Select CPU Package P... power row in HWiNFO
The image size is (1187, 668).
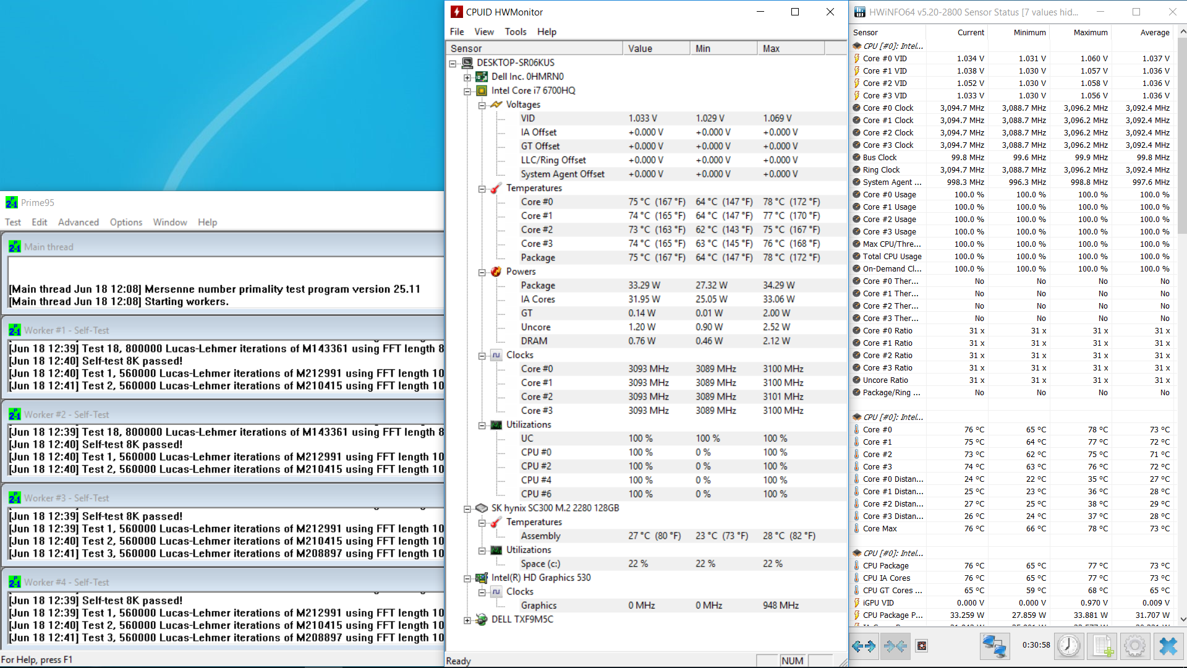click(1011, 615)
